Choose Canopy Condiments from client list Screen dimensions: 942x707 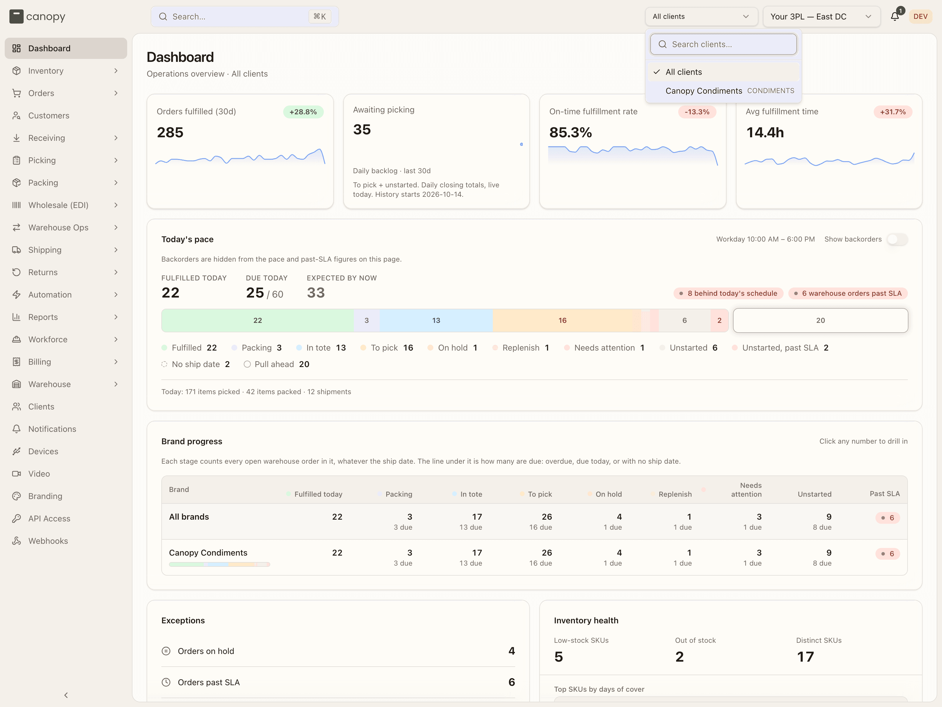tap(723, 91)
